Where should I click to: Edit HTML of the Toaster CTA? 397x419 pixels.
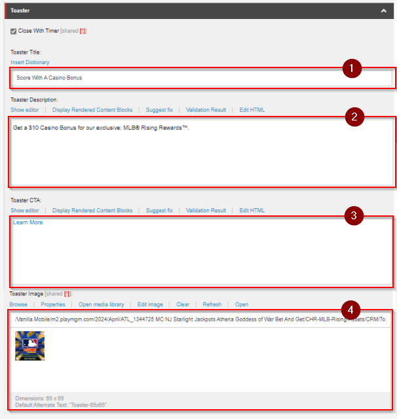(252, 210)
